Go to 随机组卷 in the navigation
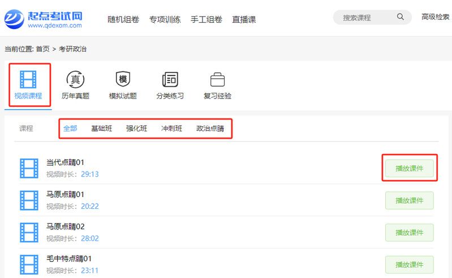The width and height of the screenshot is (452, 278). tap(123, 19)
